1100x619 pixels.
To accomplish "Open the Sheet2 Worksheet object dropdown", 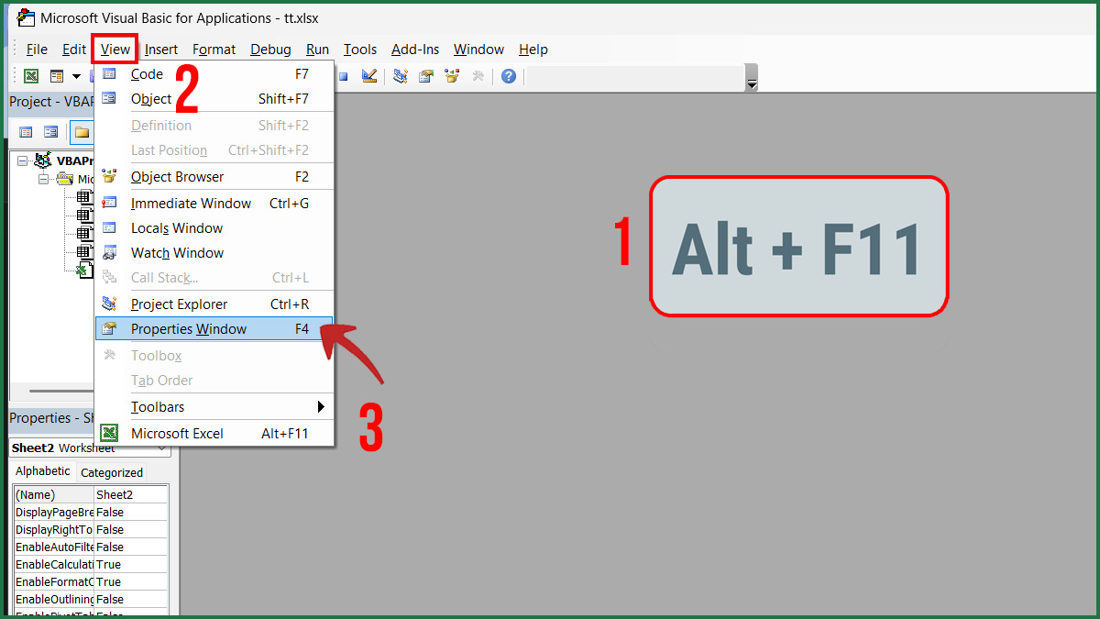I will tap(164, 448).
